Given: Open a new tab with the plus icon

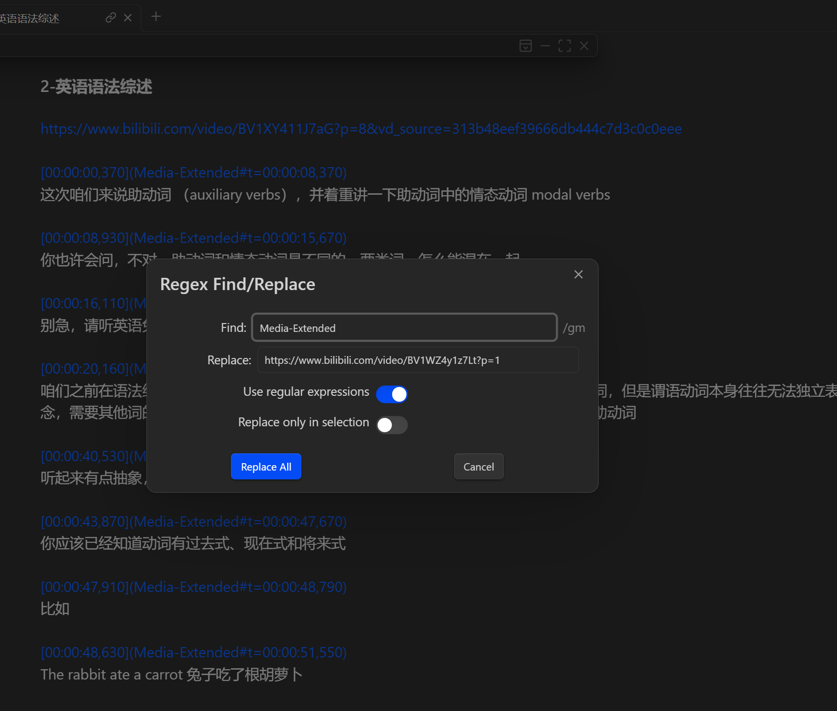Looking at the screenshot, I should click(156, 17).
